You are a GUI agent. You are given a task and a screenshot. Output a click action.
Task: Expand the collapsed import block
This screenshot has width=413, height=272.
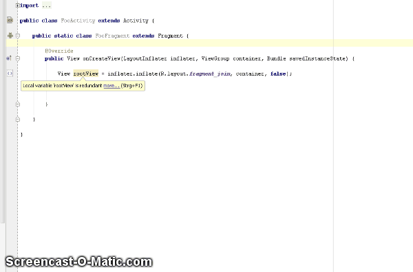point(18,5)
